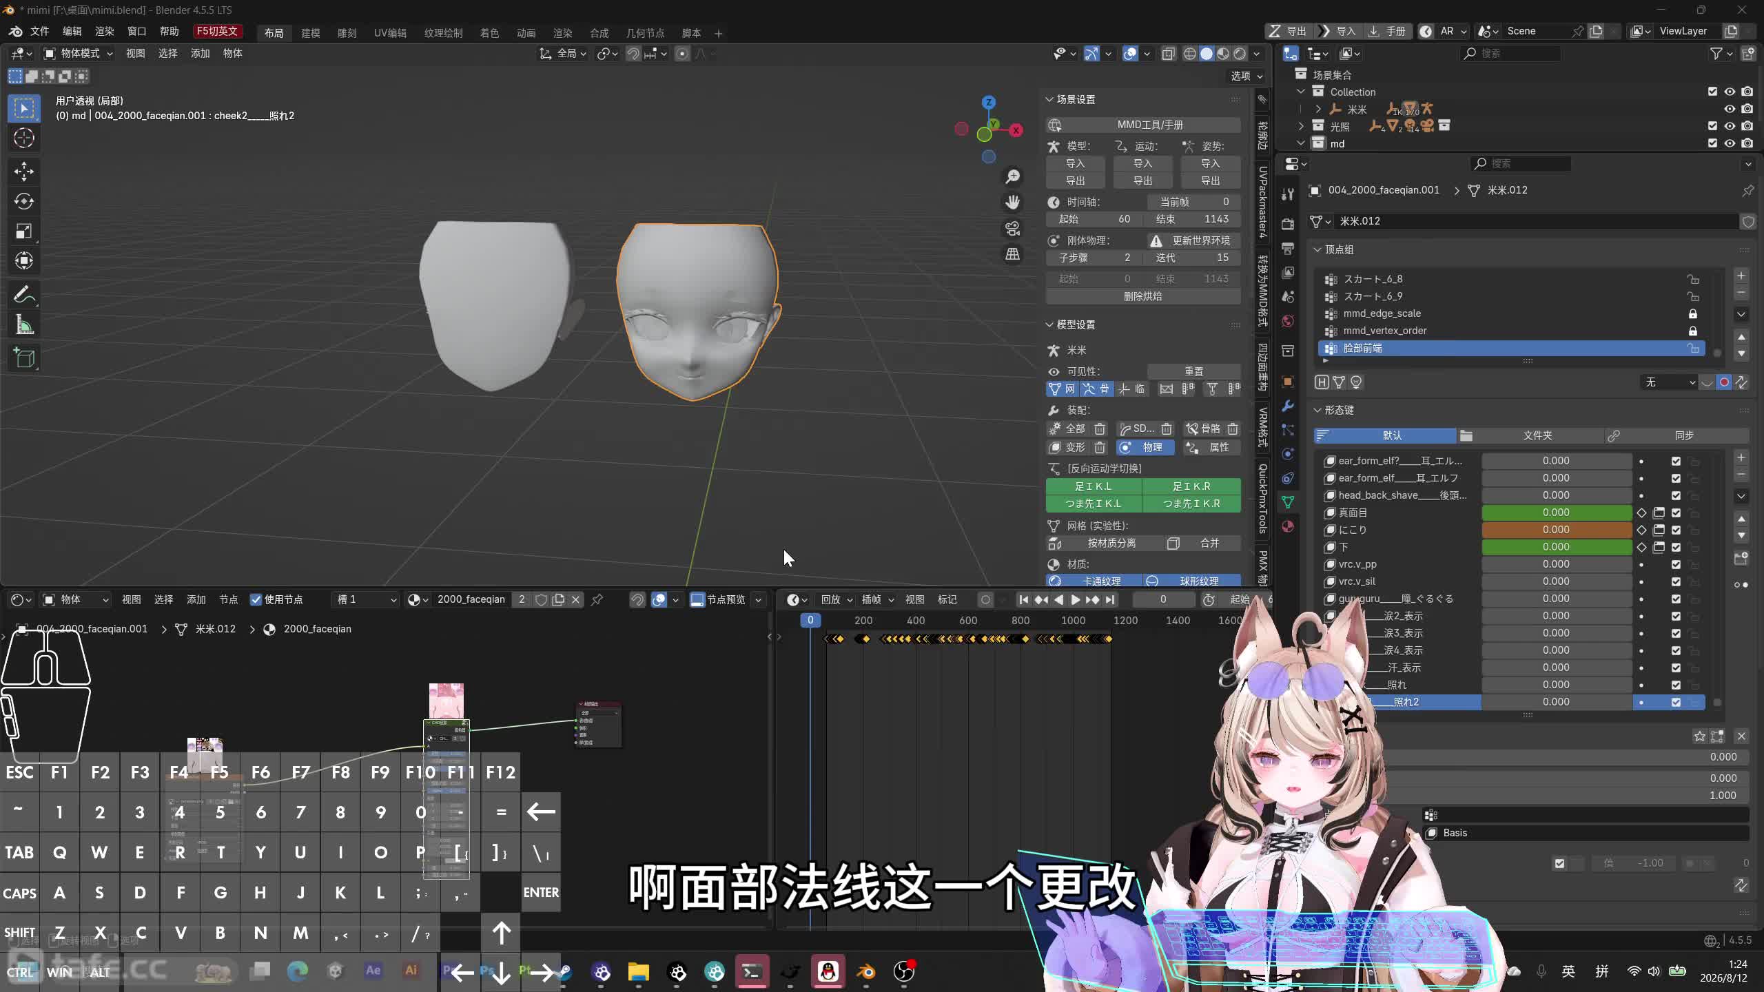Screen dimensions: 1764x992
Task: Toggle 足ＩＫ.L IK switch
Action: (x=1094, y=486)
